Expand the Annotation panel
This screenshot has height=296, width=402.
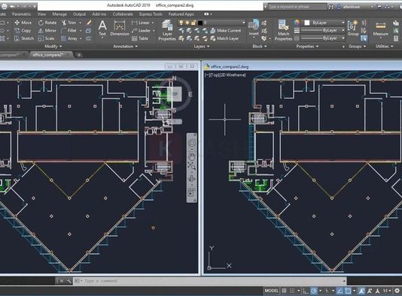(126, 47)
